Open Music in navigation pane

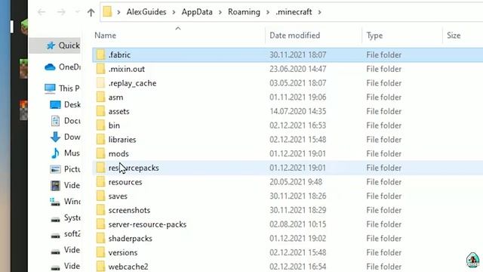coord(66,153)
